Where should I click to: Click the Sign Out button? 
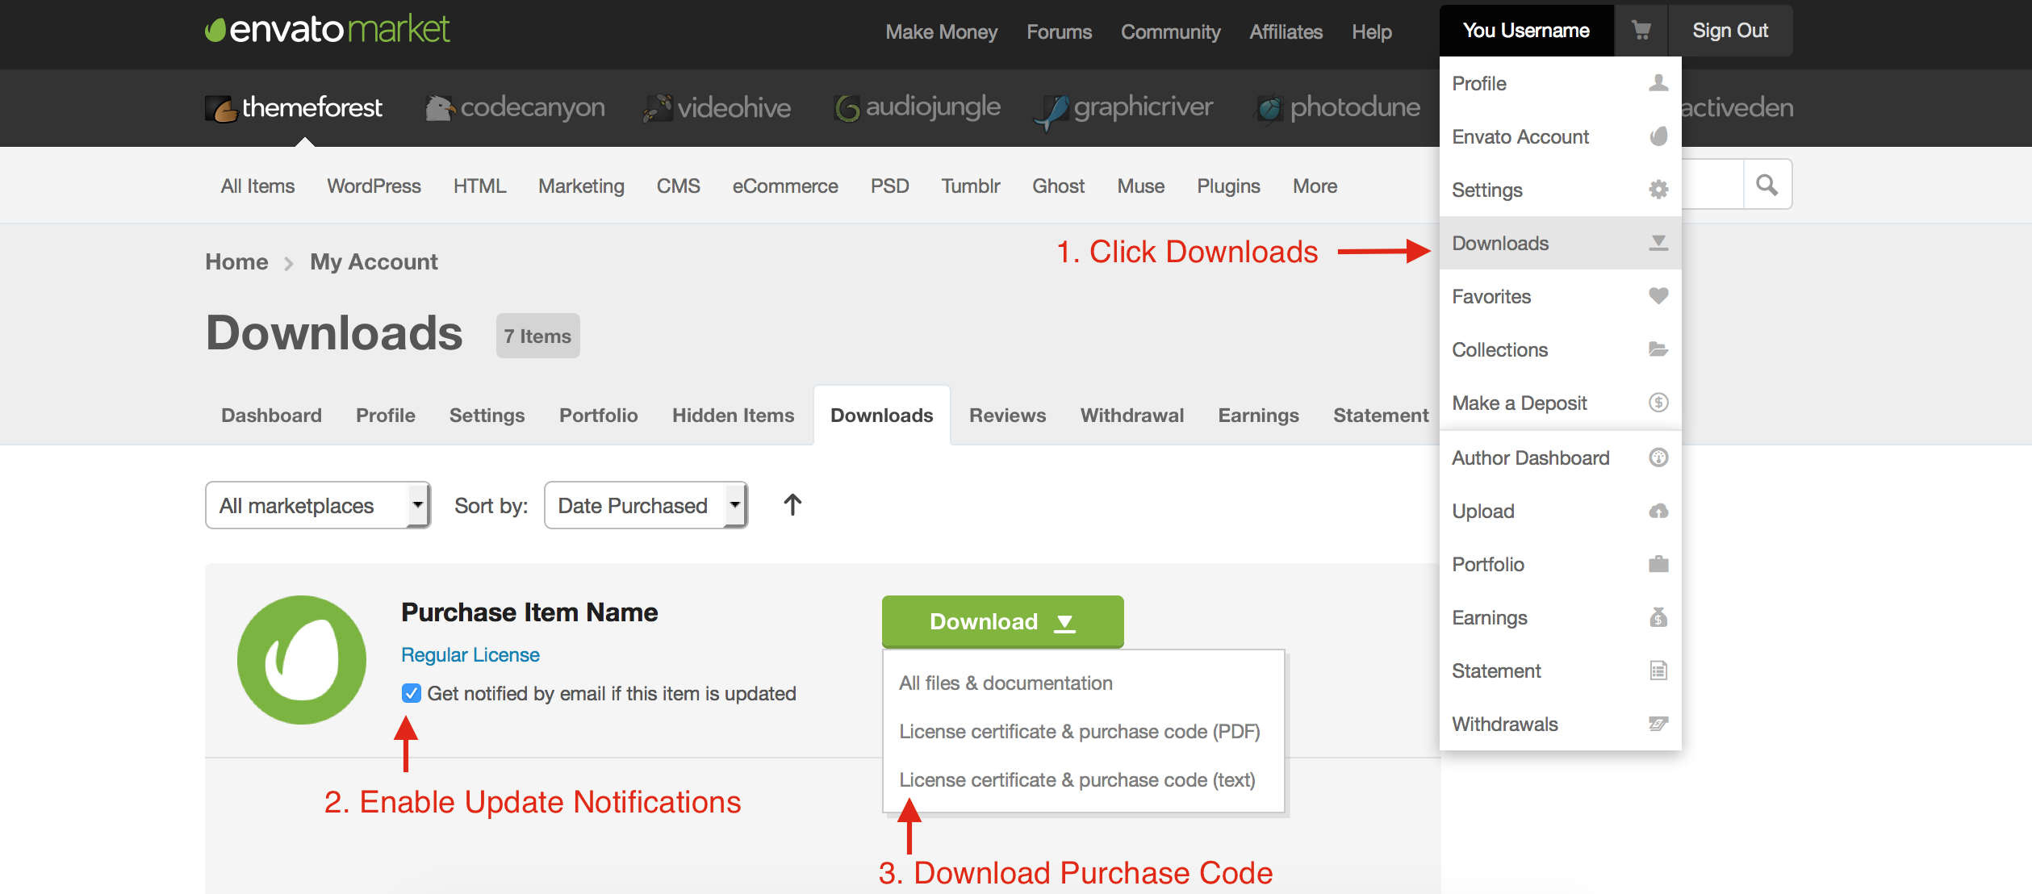[1730, 31]
